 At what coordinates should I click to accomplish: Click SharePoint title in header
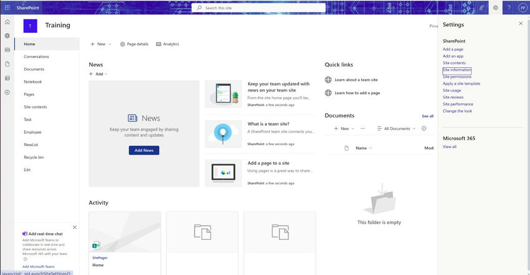(x=27, y=7)
